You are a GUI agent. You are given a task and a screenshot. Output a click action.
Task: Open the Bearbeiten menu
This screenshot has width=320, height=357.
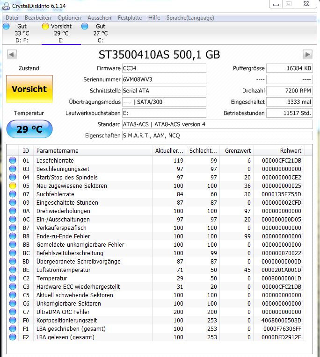click(38, 18)
